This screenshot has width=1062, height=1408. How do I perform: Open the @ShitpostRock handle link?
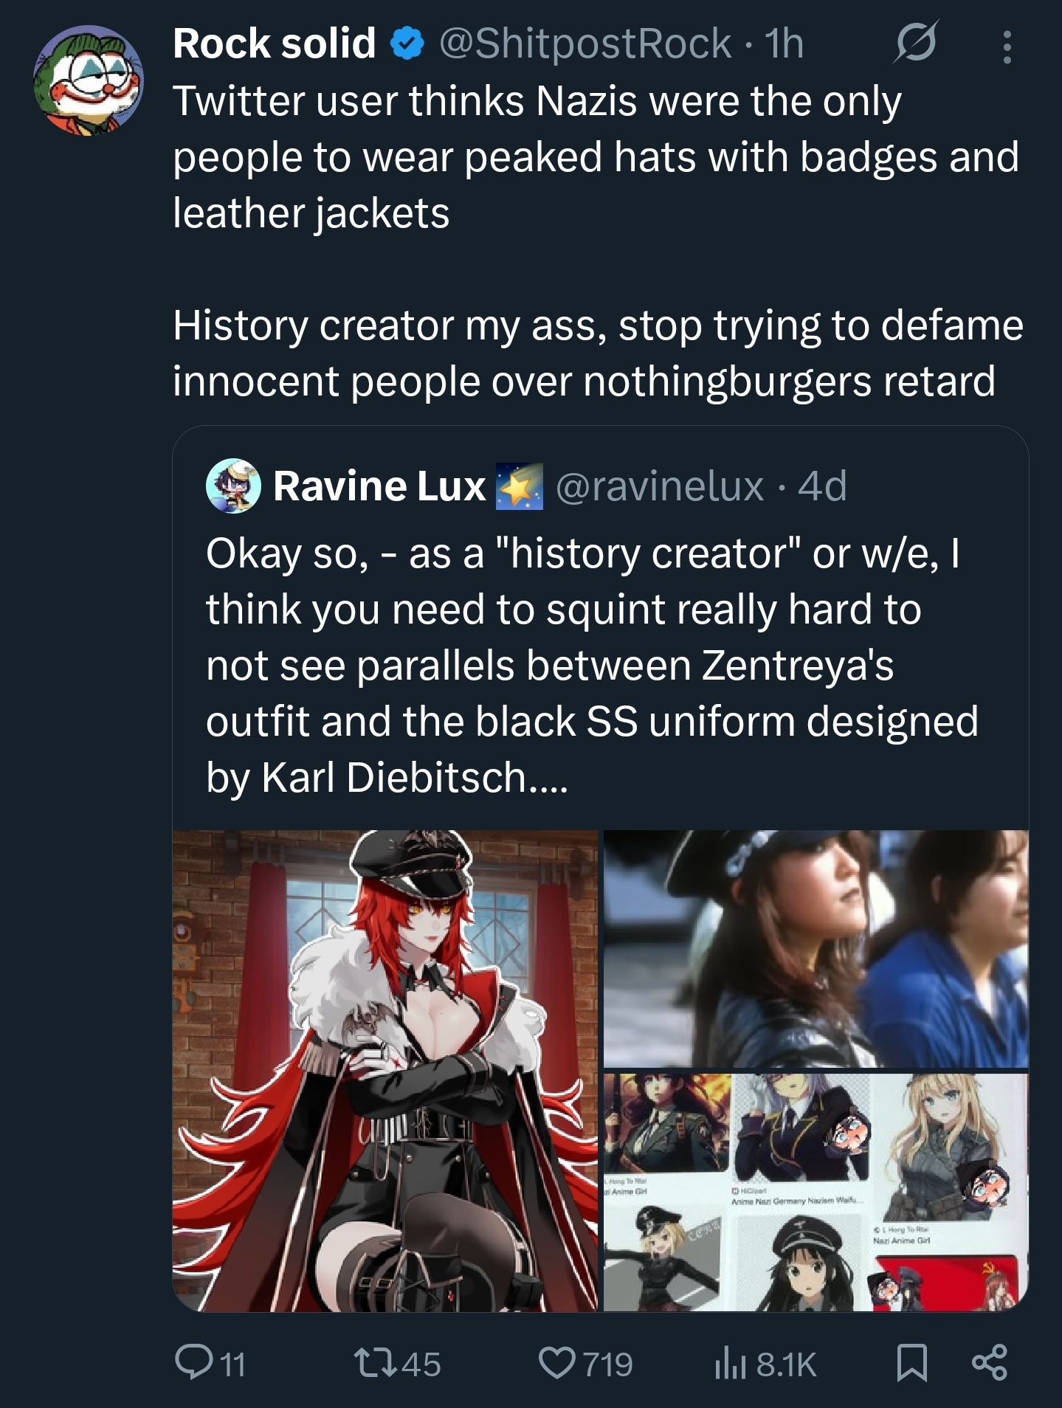click(585, 44)
